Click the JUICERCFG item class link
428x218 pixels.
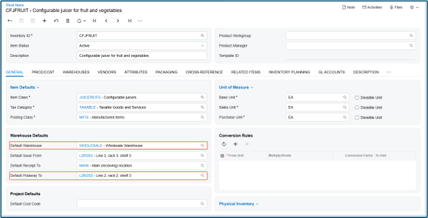(89, 97)
